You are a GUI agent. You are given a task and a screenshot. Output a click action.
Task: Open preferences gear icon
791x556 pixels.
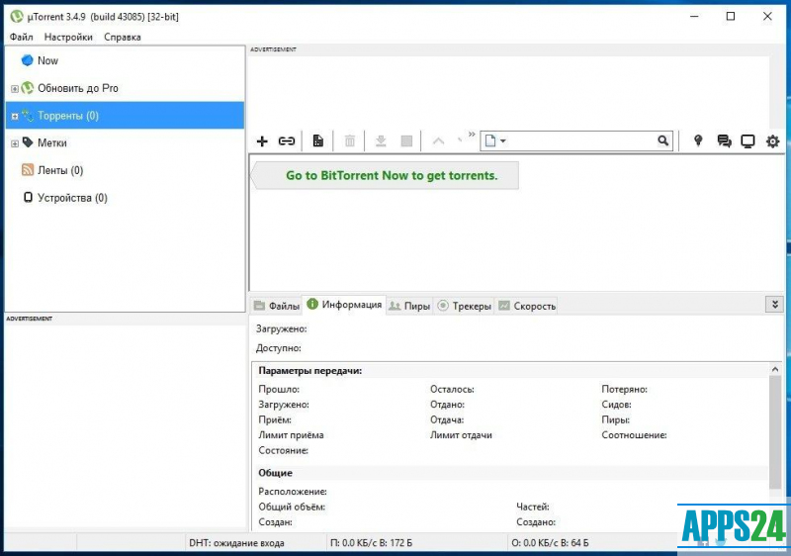click(772, 141)
